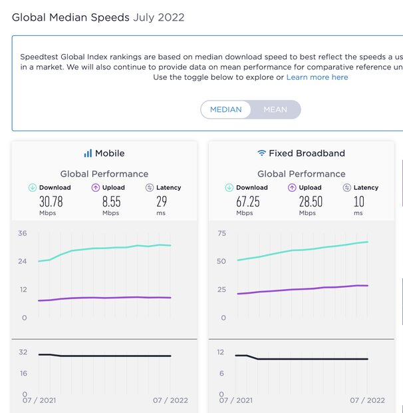Click Fixed Broadband download speed 67.25 value

pyautogui.click(x=247, y=202)
